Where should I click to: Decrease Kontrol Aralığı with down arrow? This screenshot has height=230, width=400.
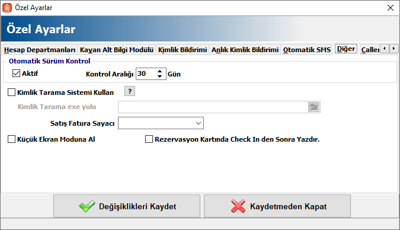[159, 76]
